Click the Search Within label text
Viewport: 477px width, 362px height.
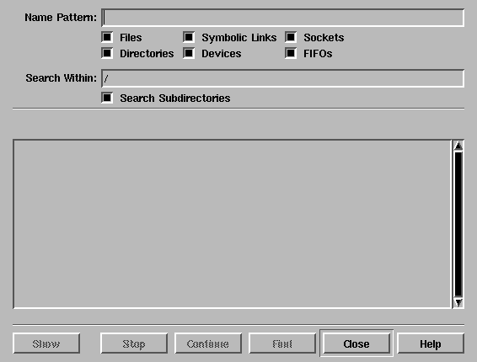(61, 78)
